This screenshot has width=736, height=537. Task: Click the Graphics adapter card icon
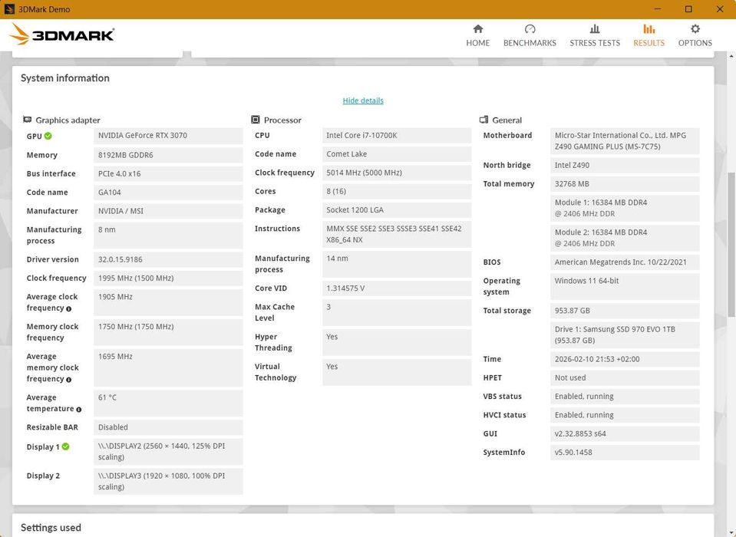click(27, 120)
